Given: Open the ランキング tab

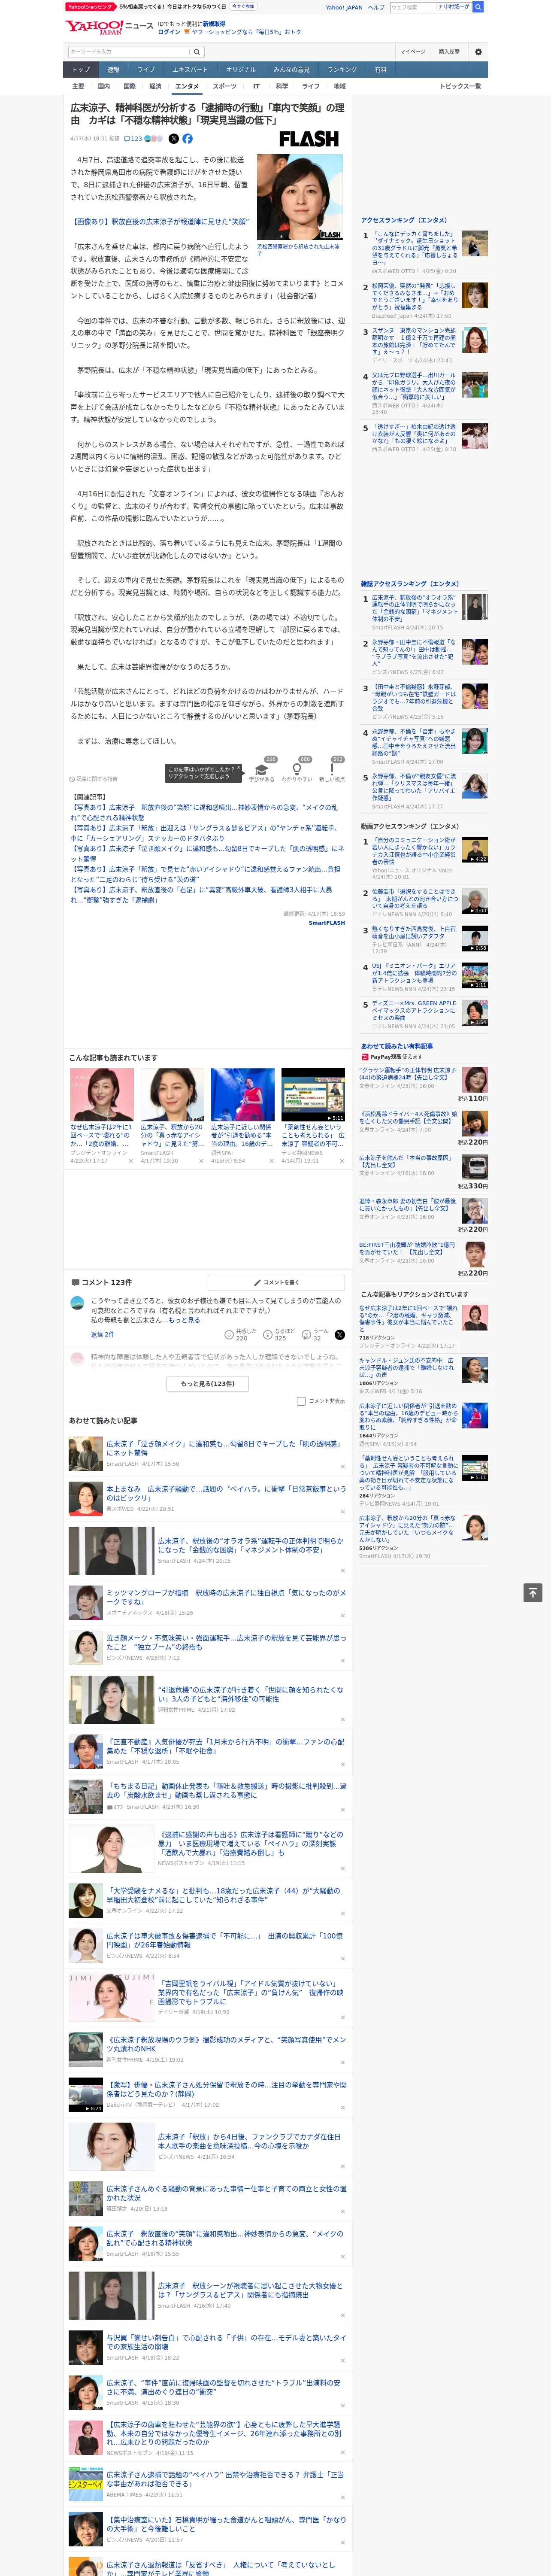Looking at the screenshot, I should tap(342, 70).
